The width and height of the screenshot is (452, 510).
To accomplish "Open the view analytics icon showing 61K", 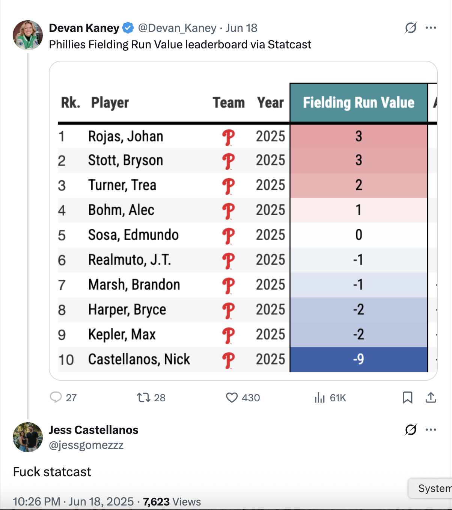I will click(x=320, y=397).
